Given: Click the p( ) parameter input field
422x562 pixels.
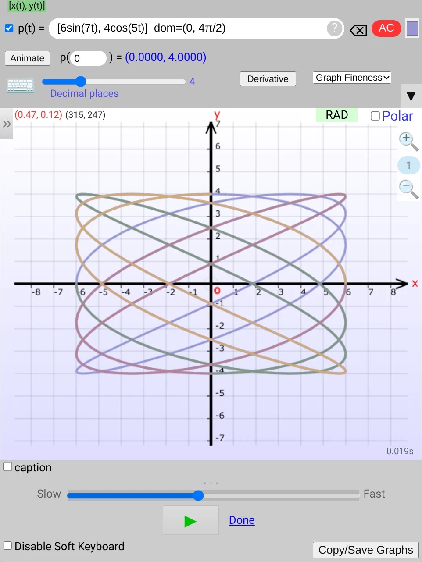Looking at the screenshot, I should 87,57.
